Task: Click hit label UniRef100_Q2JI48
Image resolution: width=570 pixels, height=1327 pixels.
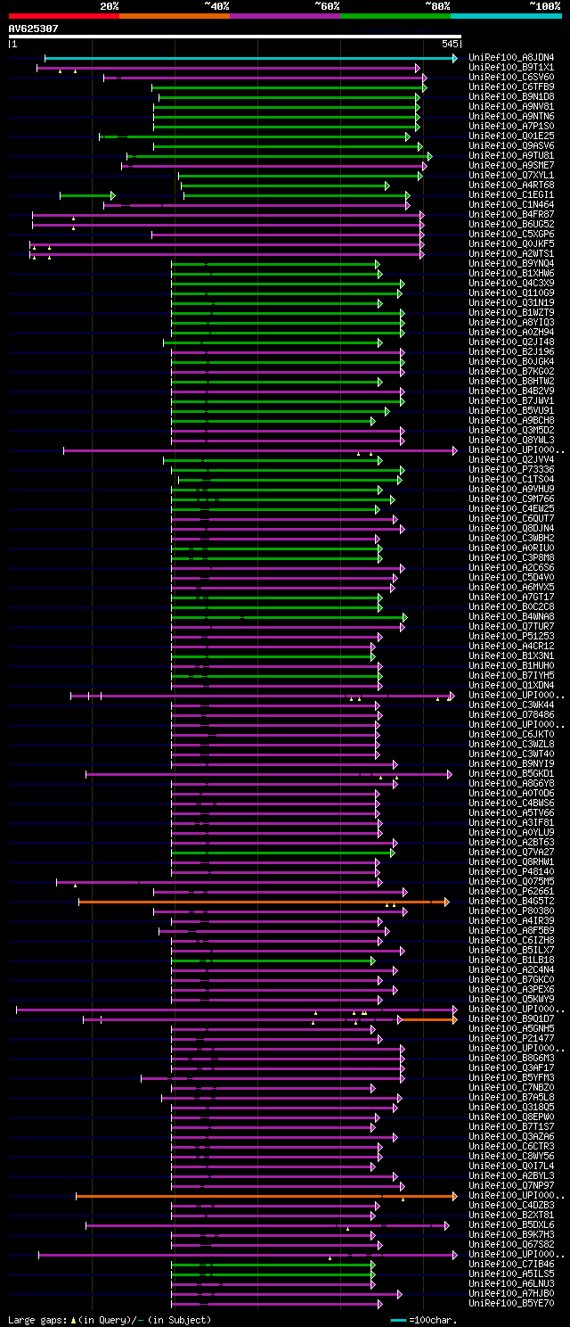Action: pos(511,342)
